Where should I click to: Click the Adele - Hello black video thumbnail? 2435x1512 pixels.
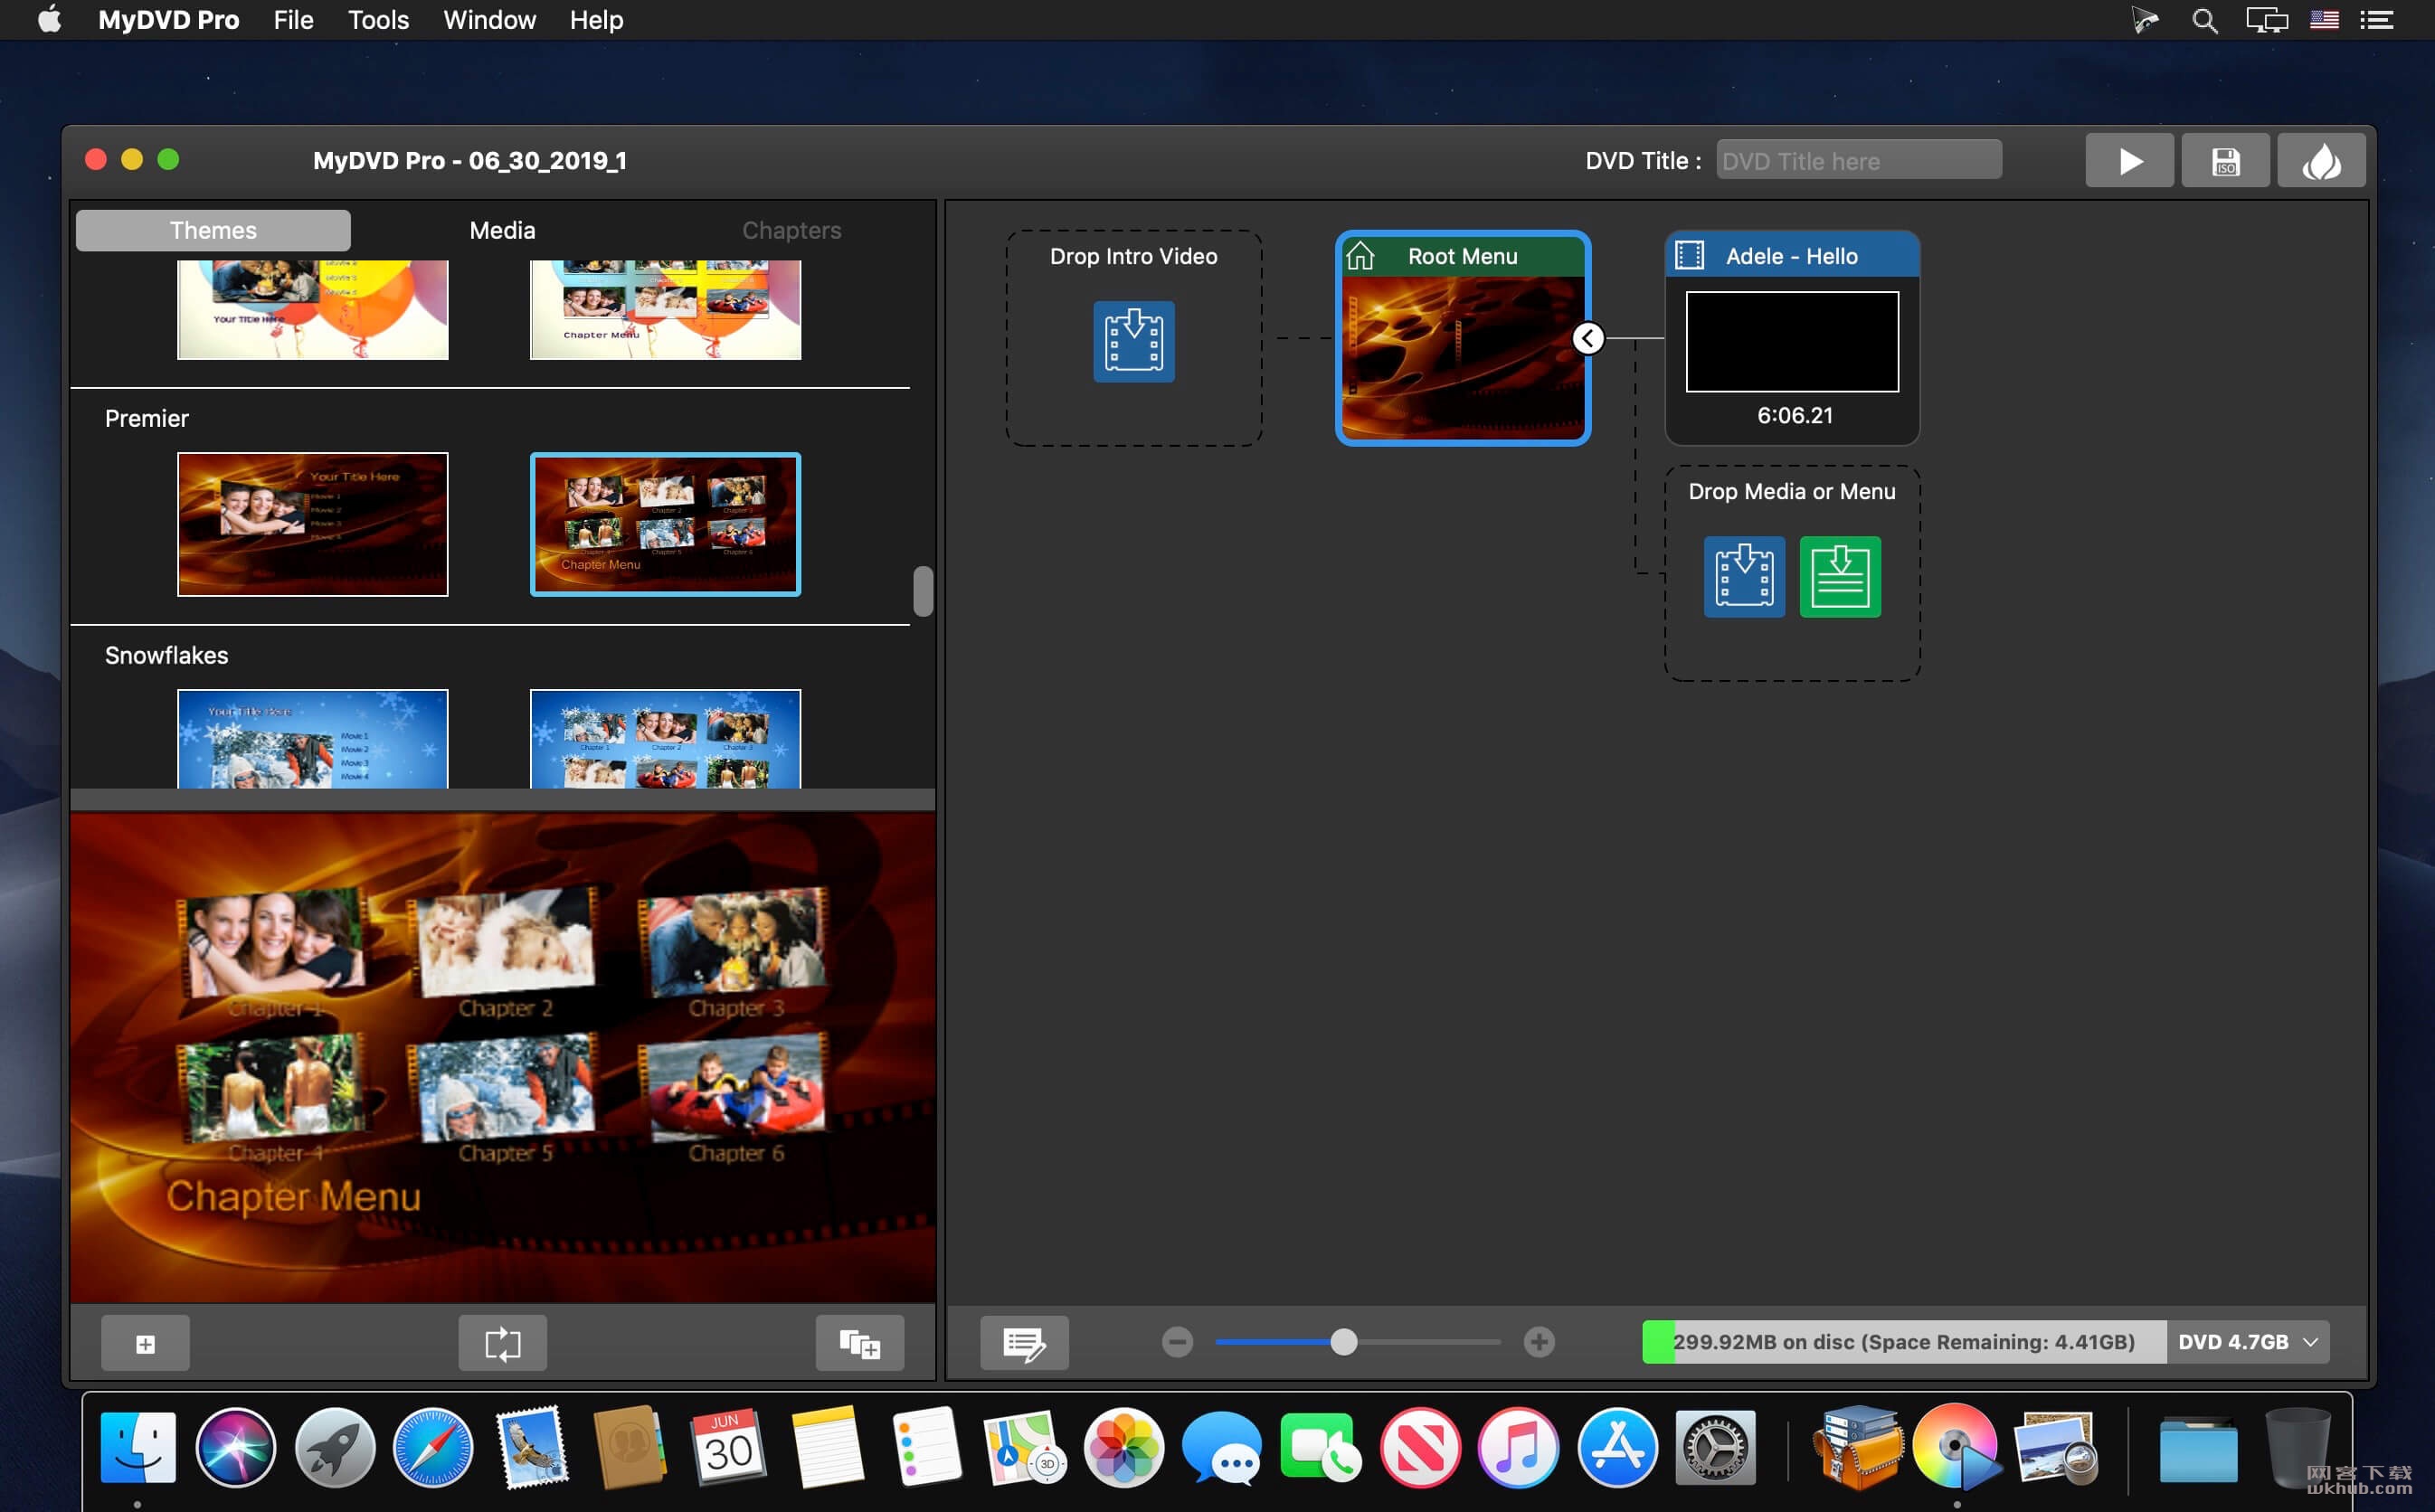tap(1791, 342)
